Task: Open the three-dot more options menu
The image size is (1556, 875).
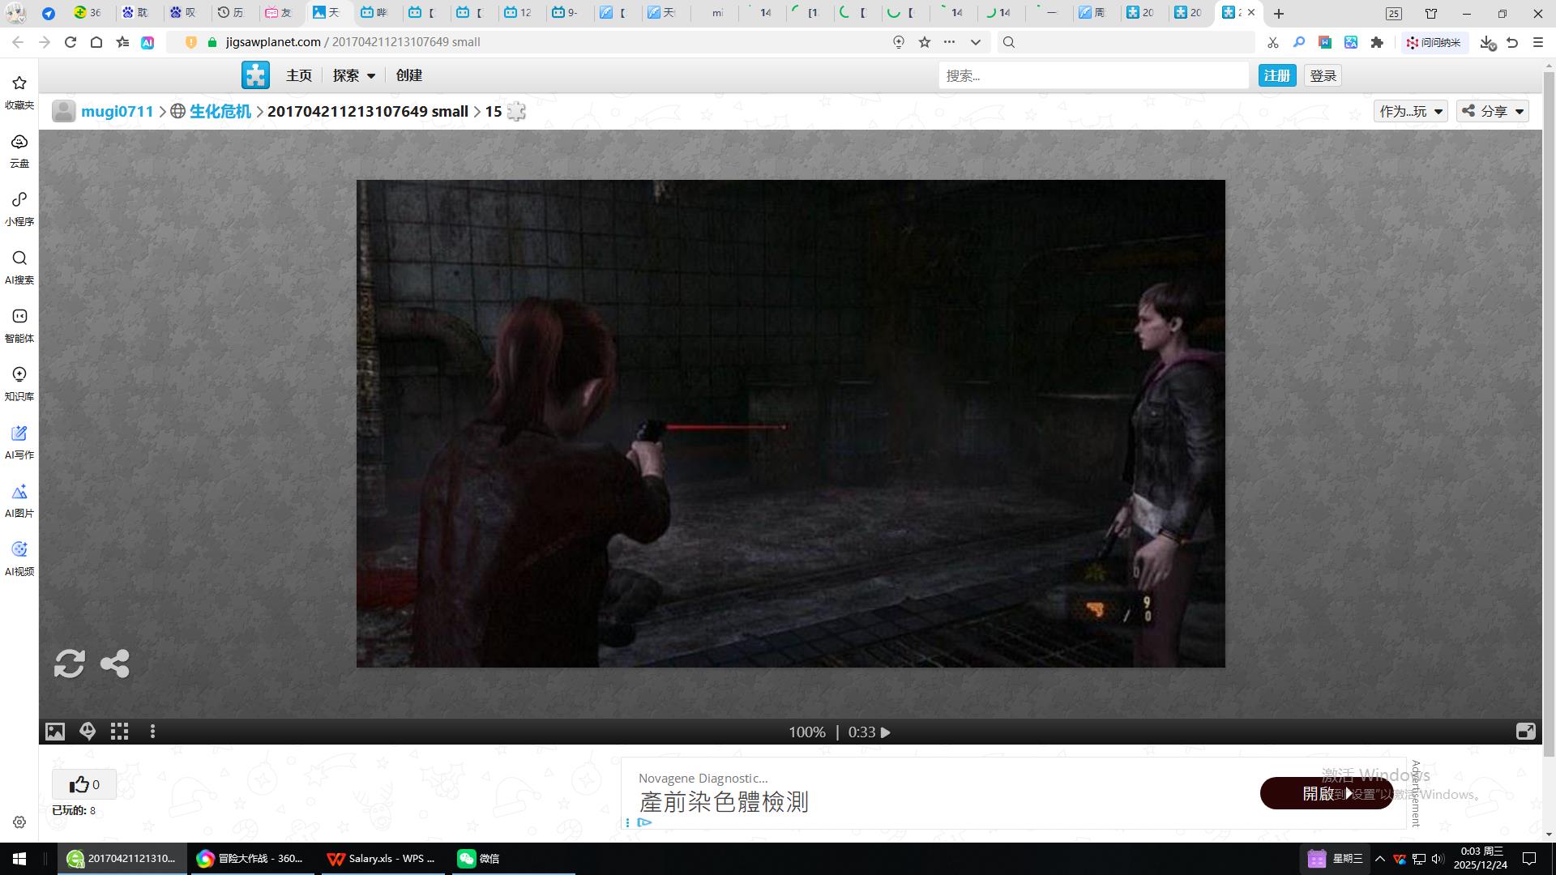Action: (x=152, y=732)
